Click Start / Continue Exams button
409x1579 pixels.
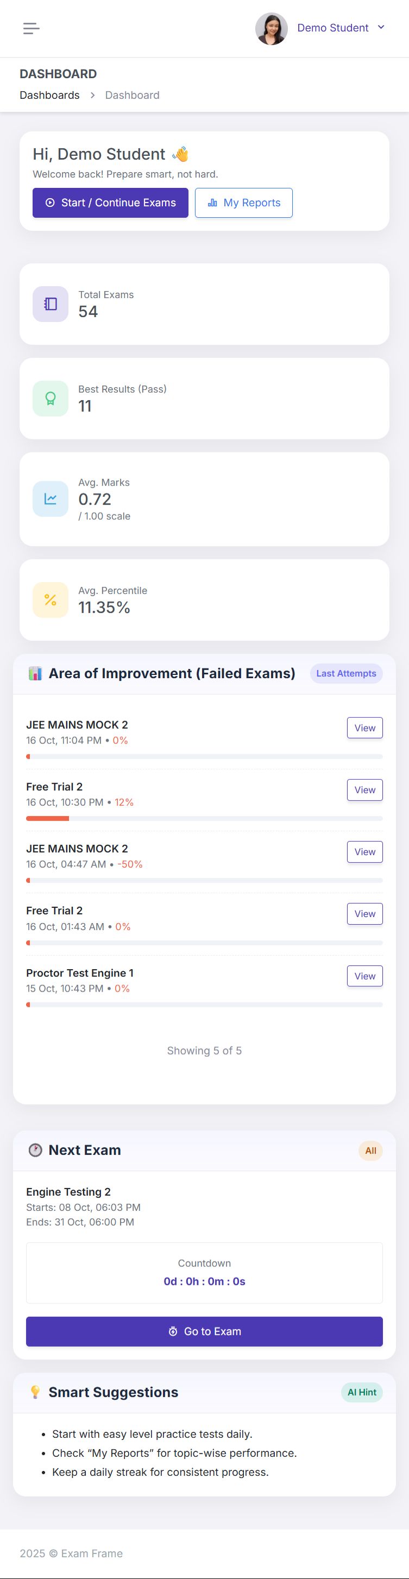(110, 203)
